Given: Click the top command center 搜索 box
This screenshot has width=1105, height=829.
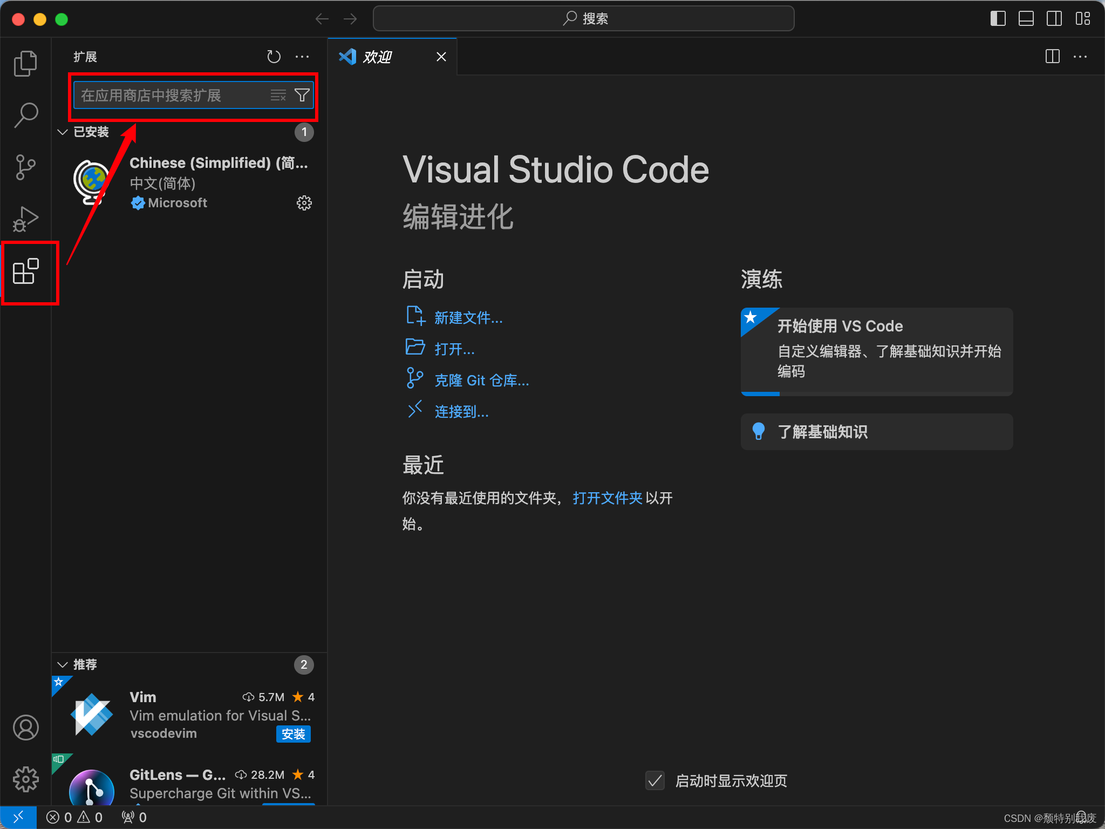Looking at the screenshot, I should pyautogui.click(x=583, y=18).
